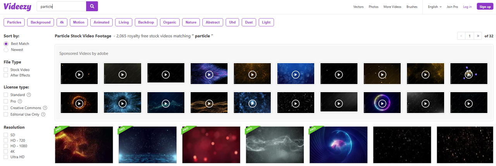Tick the Standard license checkbox

tap(6, 95)
